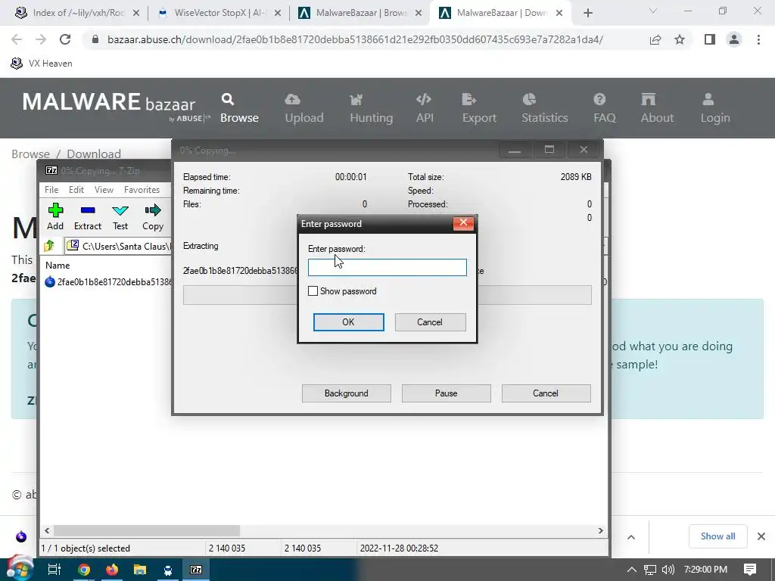Open the Login page on MalwareBazaar
The image size is (775, 581).
tap(715, 108)
